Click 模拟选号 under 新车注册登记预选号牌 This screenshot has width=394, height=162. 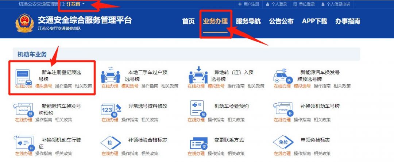(x=44, y=86)
